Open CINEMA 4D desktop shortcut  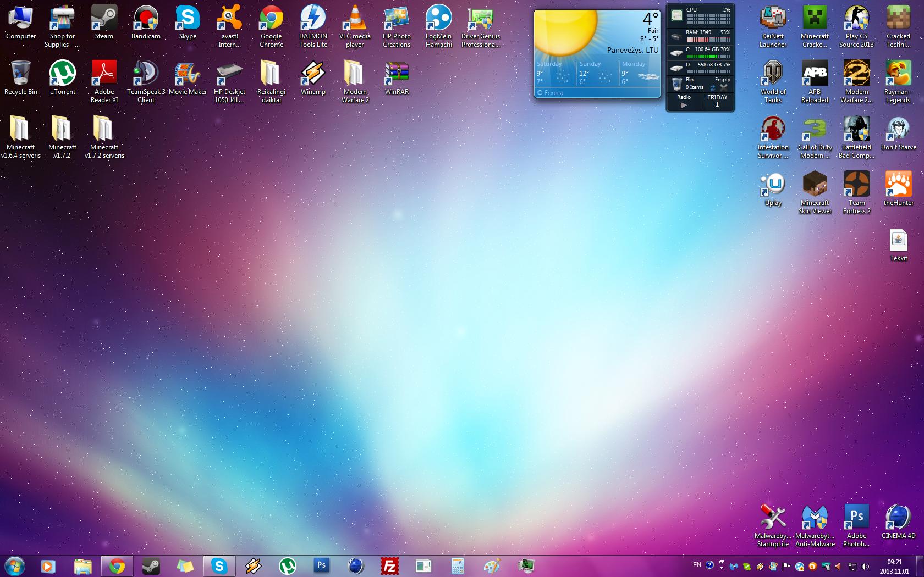(898, 522)
